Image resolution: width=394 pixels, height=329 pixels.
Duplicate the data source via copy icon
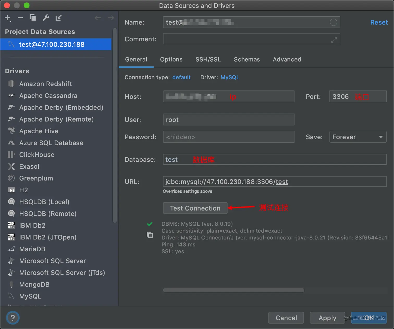tap(33, 18)
